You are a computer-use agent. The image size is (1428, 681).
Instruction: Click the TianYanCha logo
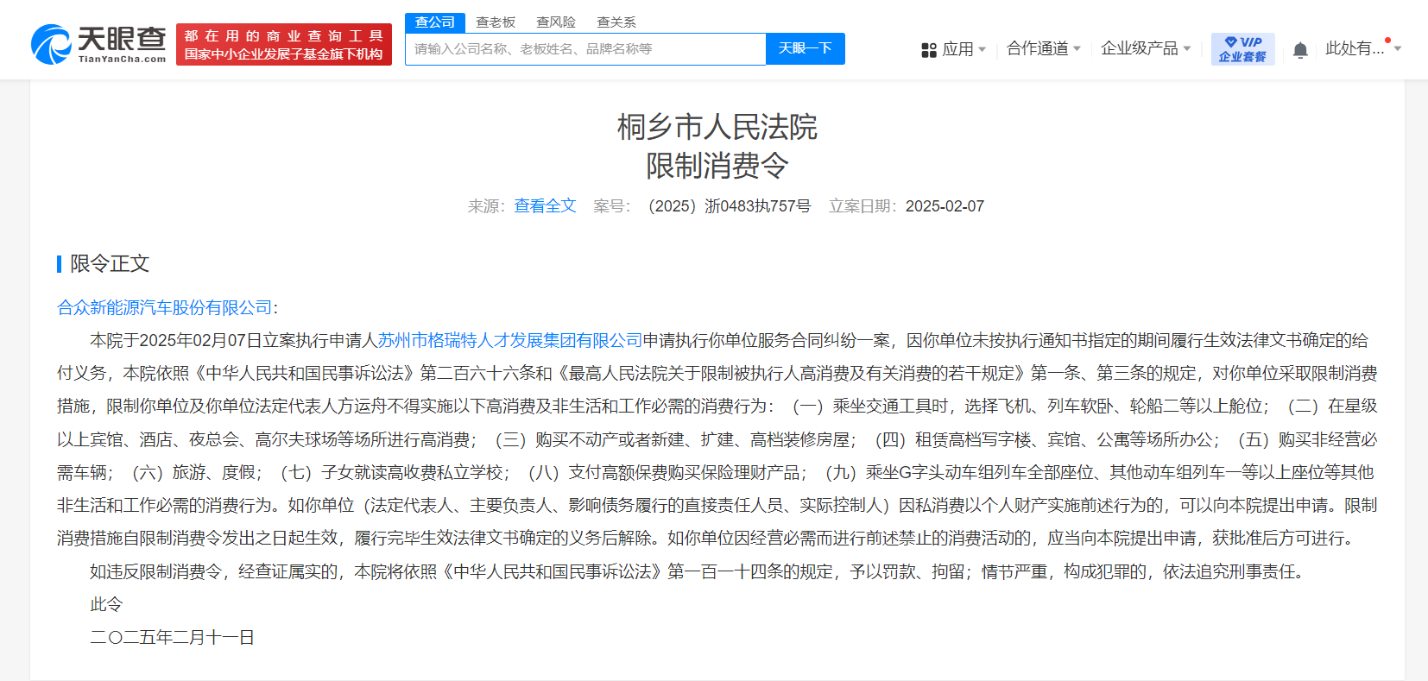click(x=98, y=44)
